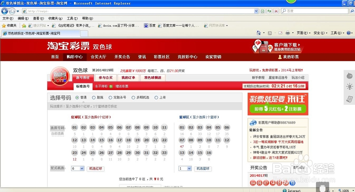The image size is (355, 192).
Task: Open the 安全(S) dropdown menu
Action: pyautogui.click(x=320, y=33)
